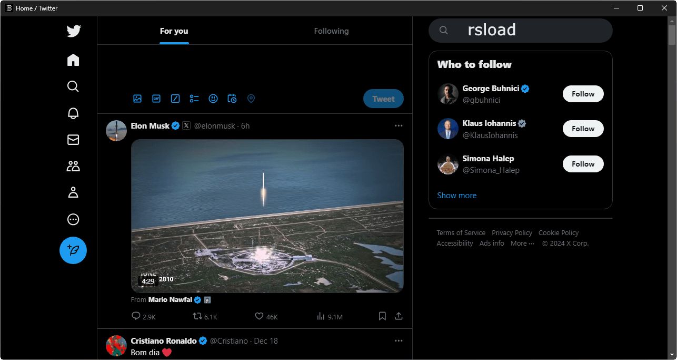Add a poll to the tweet
677x360 pixels.
coord(194,99)
